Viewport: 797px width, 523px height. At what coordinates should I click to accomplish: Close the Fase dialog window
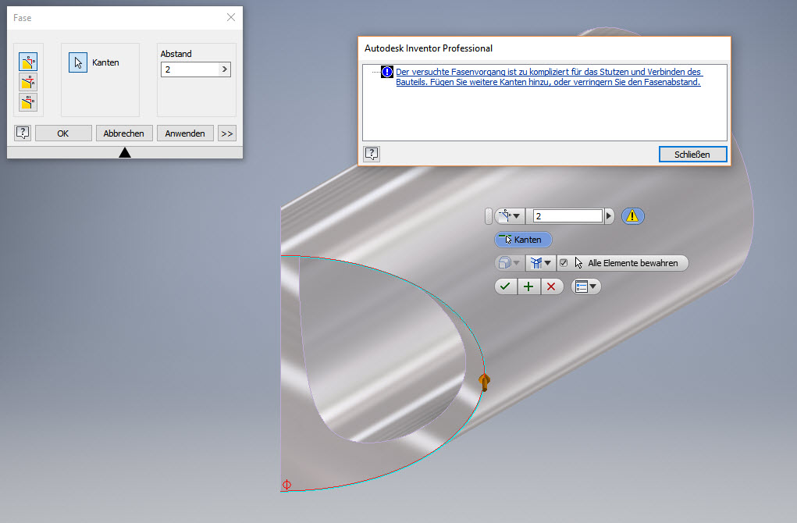231,17
